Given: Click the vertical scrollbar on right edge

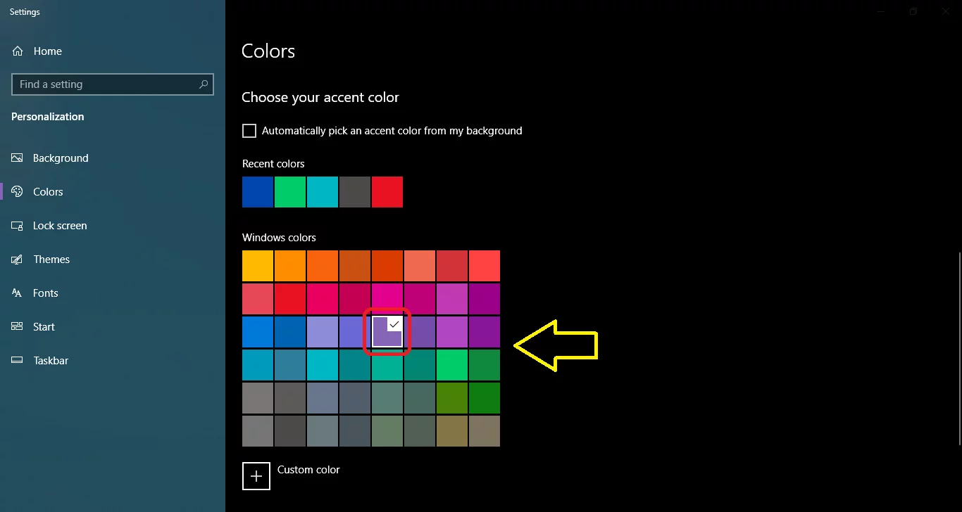Looking at the screenshot, I should (959, 348).
